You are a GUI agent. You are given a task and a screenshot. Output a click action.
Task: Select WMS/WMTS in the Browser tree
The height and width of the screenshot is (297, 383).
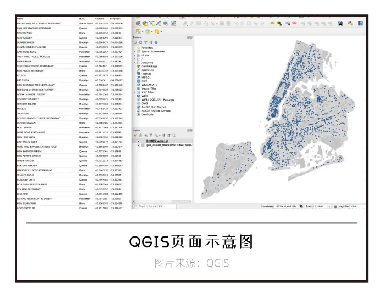(147, 85)
